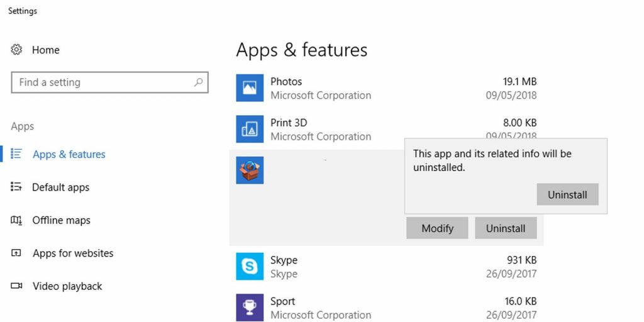Click the Photos app icon
Viewport: 644px width, 322px height.
point(250,88)
